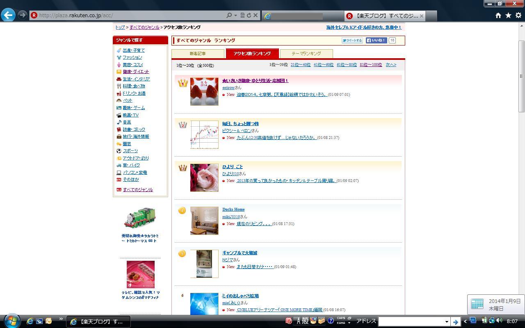Switch to the テーマランキング tab
Image resolution: width=525 pixels, height=328 pixels.
[306, 54]
